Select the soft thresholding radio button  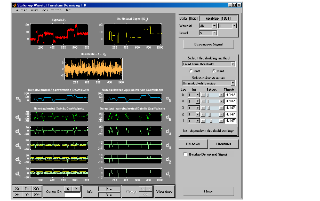coord(191,71)
